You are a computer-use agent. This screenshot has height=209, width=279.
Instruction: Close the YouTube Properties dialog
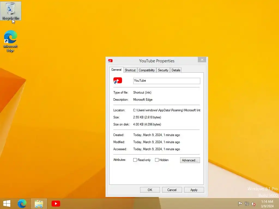click(x=202, y=60)
